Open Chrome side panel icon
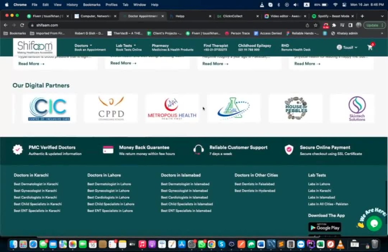 350,25
